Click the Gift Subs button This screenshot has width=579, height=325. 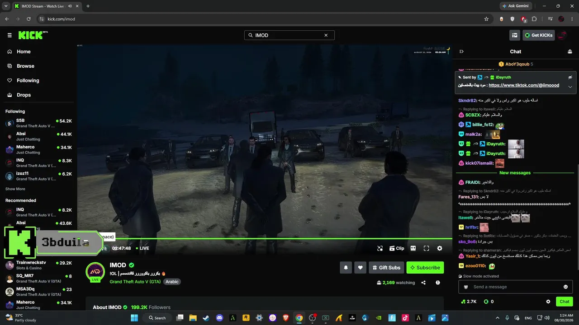coord(386,268)
